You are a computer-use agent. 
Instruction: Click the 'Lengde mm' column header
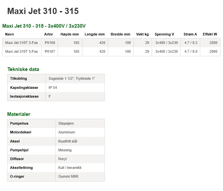click(95, 34)
